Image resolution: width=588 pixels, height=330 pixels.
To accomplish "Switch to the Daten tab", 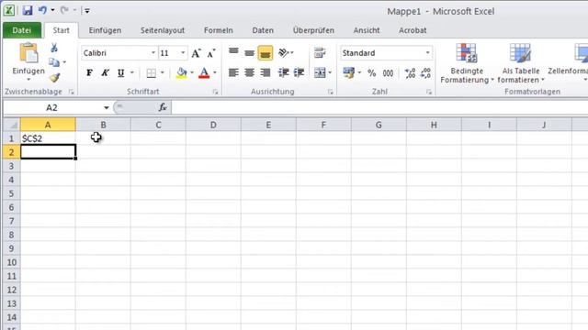I will (263, 30).
